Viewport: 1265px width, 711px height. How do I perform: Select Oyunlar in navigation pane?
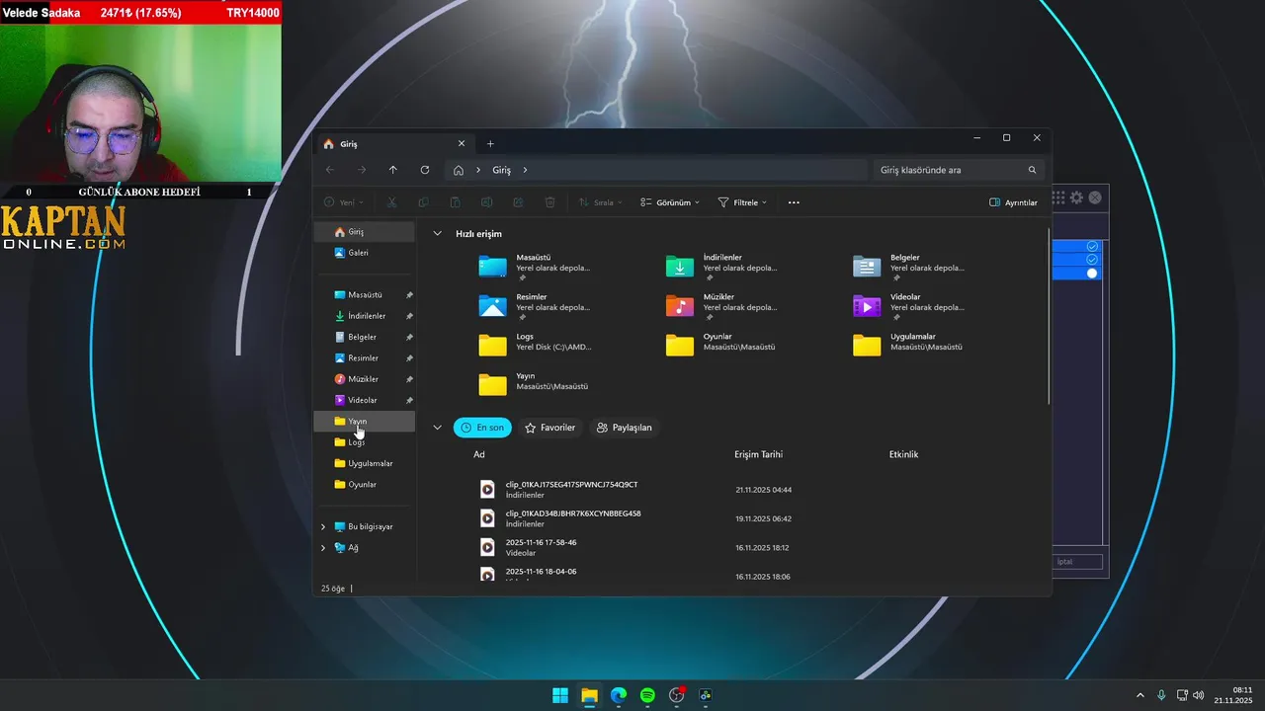point(364,485)
